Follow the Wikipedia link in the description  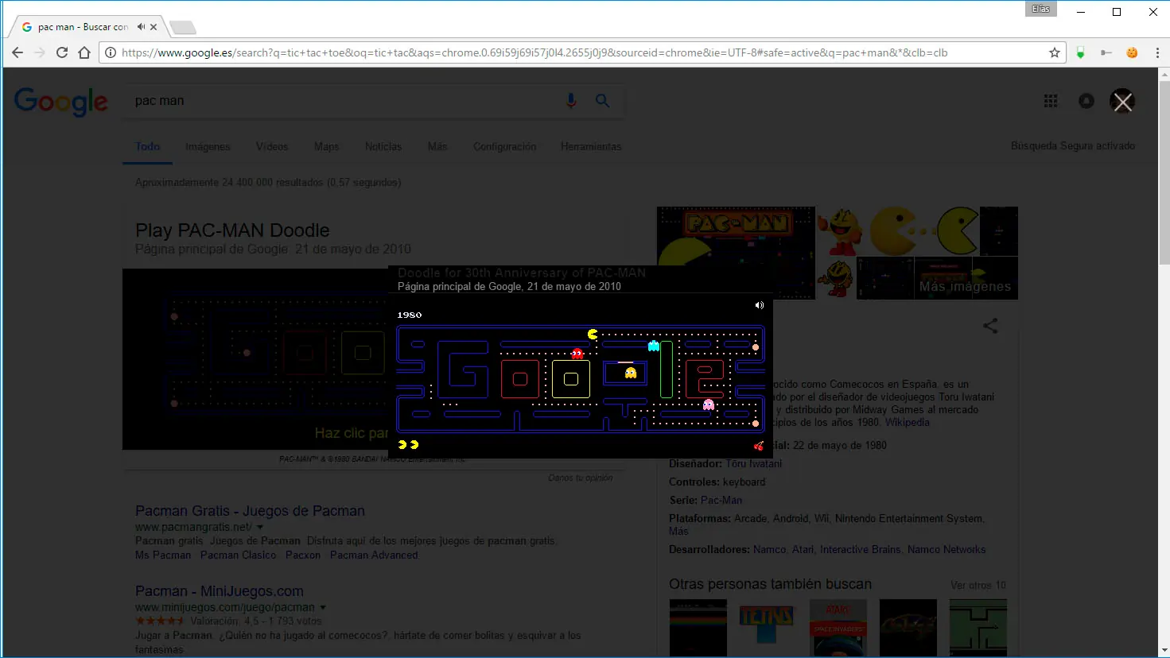pyautogui.click(x=907, y=422)
